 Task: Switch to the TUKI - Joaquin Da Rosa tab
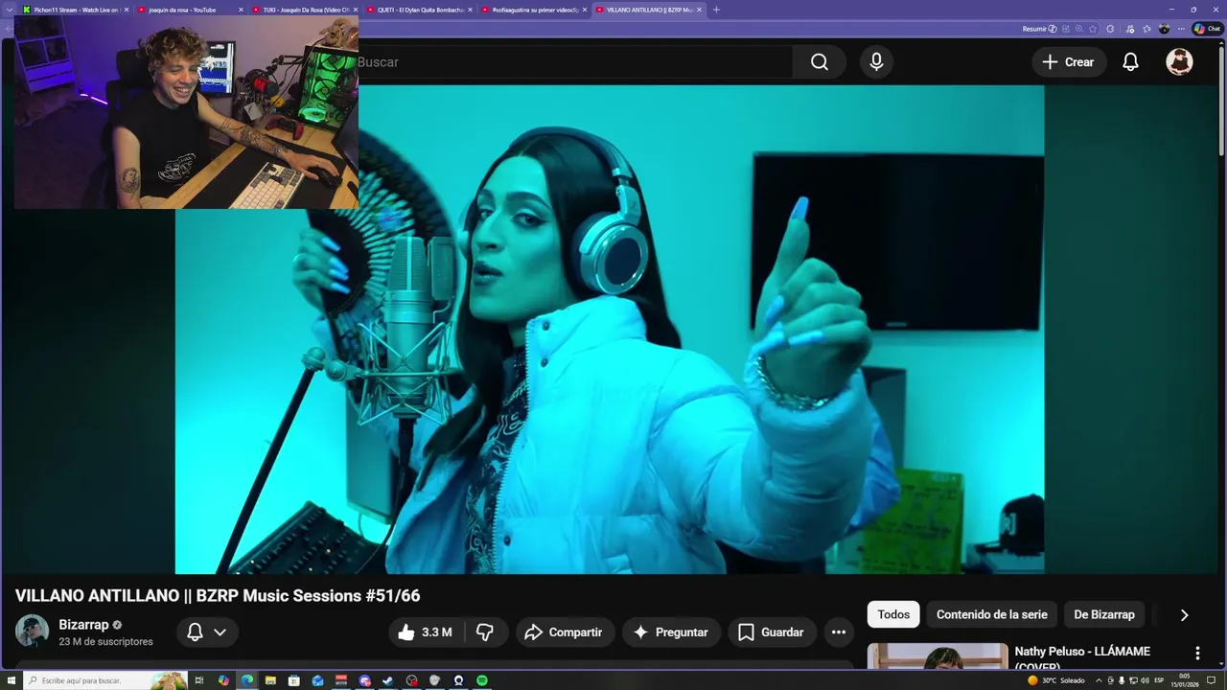305,10
